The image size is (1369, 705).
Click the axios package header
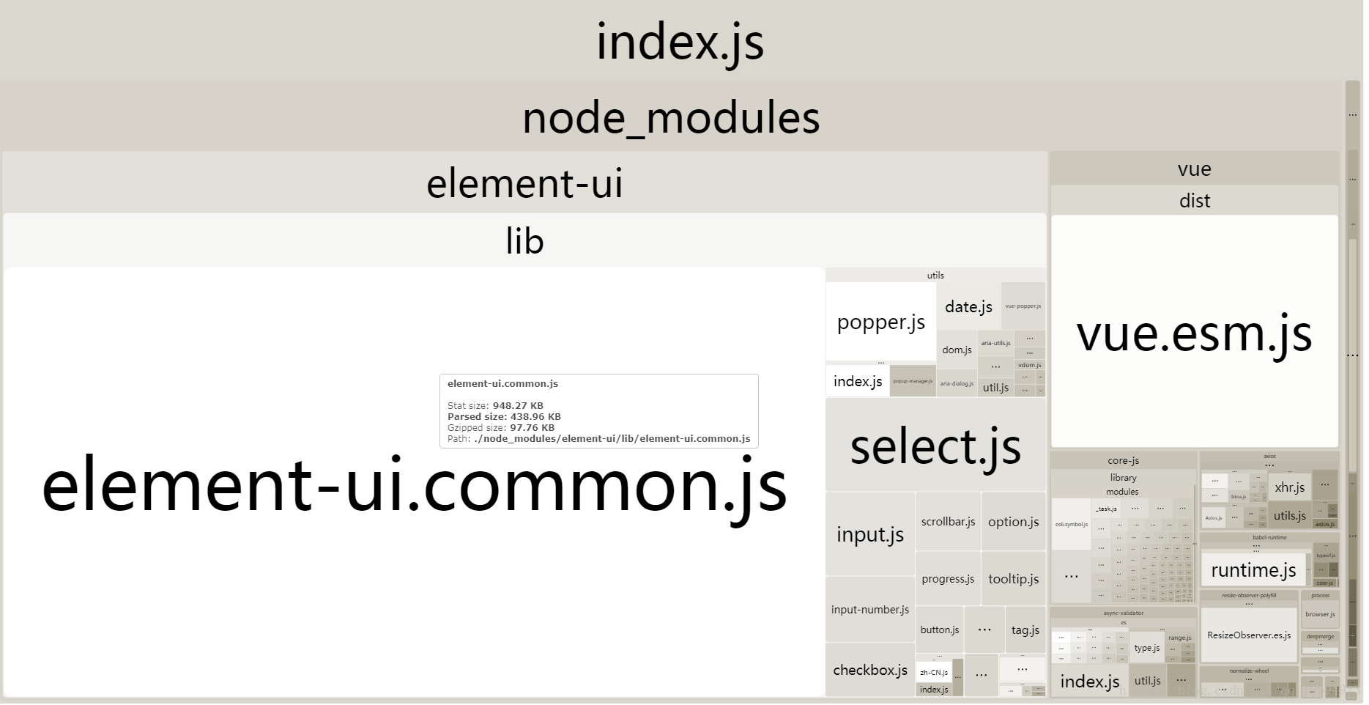[x=1269, y=457]
